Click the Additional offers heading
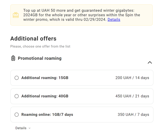 33,38
